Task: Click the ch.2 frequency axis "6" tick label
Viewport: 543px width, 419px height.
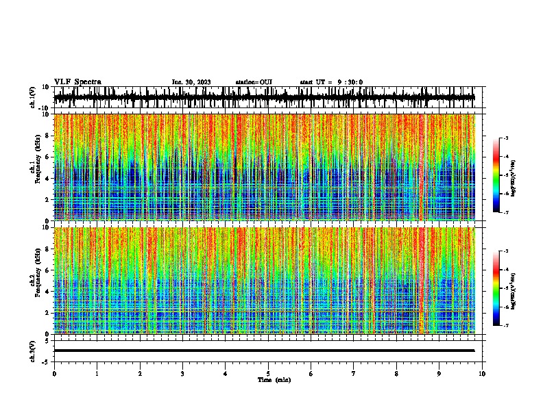Action: coord(48,270)
